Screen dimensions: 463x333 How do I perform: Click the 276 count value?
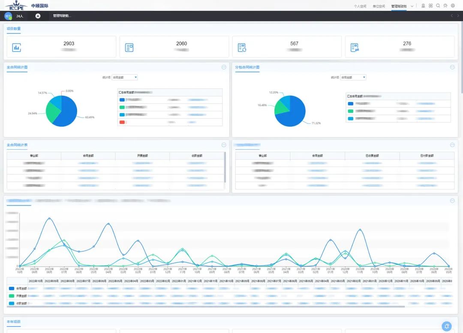tap(407, 43)
